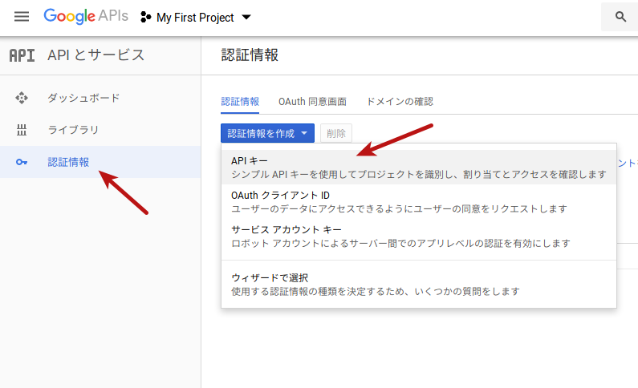Click the caret on 認証情報を作成 button

305,134
